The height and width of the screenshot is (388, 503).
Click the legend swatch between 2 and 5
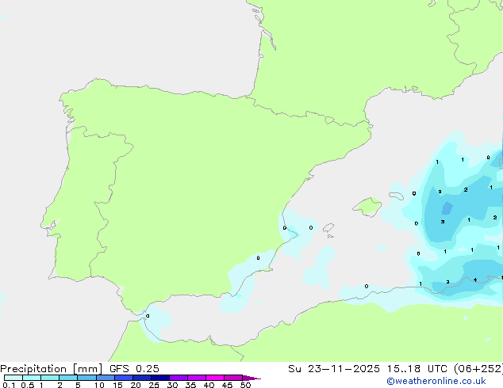point(68,378)
